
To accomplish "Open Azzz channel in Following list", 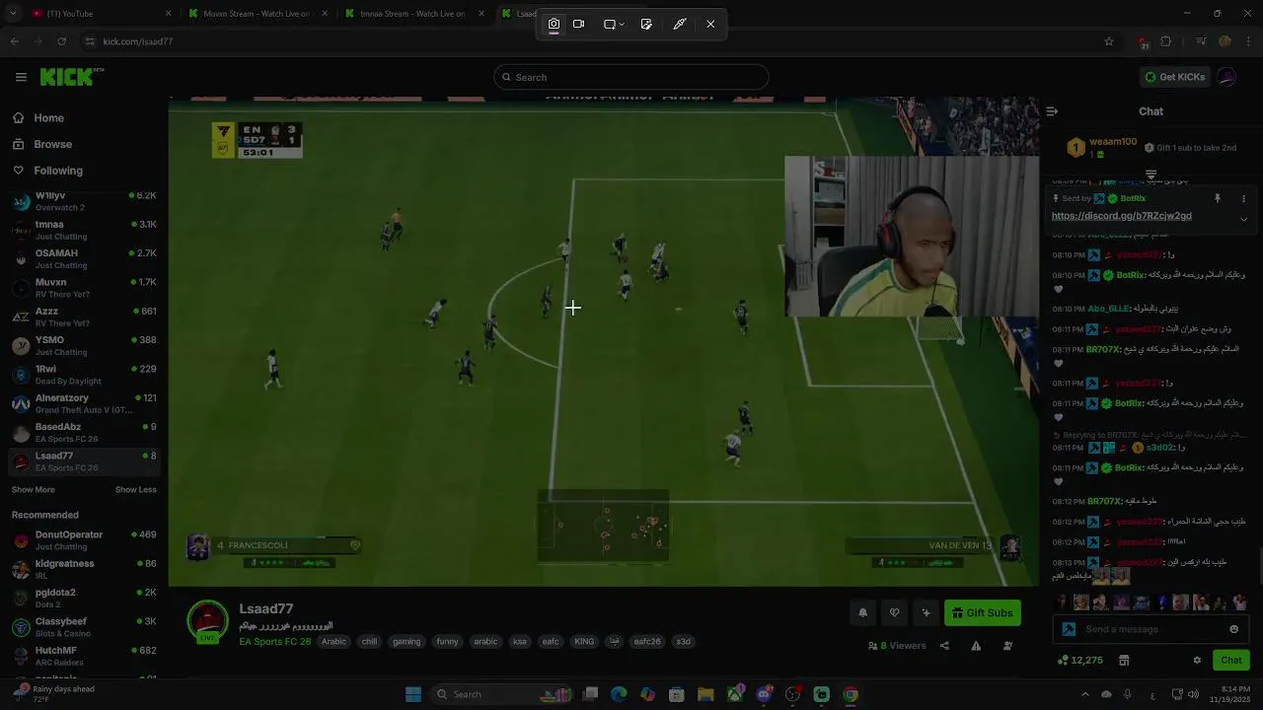I will 84,317.
